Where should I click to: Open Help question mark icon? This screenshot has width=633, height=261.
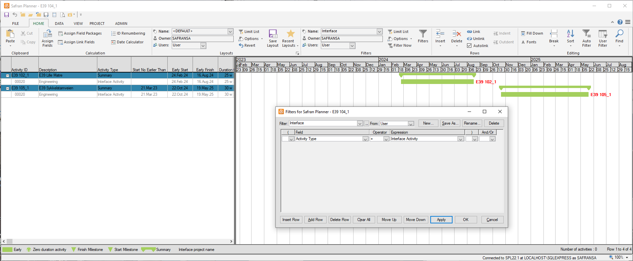point(620,22)
